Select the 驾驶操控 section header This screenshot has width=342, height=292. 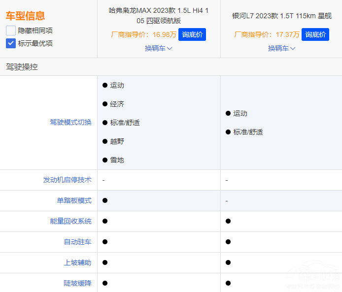(22, 67)
